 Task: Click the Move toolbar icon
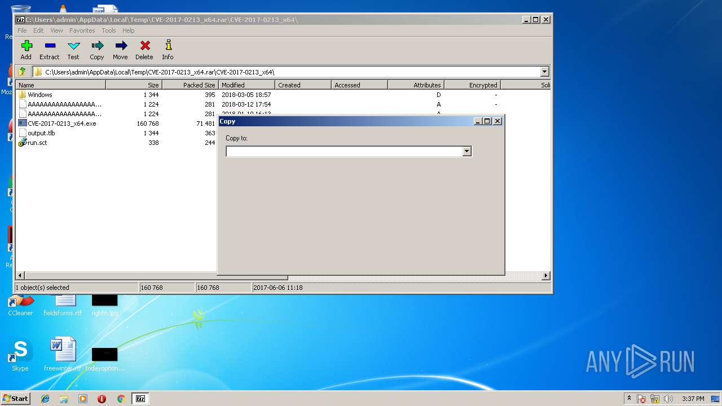click(x=120, y=50)
